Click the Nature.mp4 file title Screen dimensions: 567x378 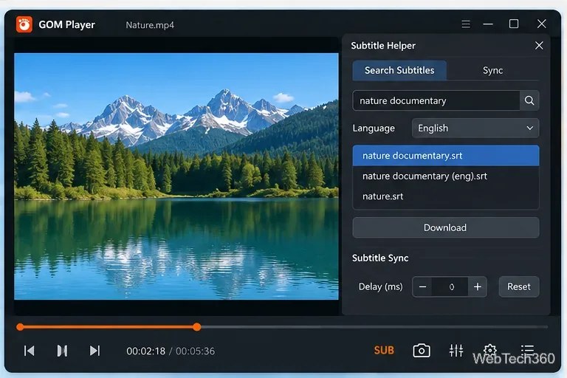tap(150, 25)
